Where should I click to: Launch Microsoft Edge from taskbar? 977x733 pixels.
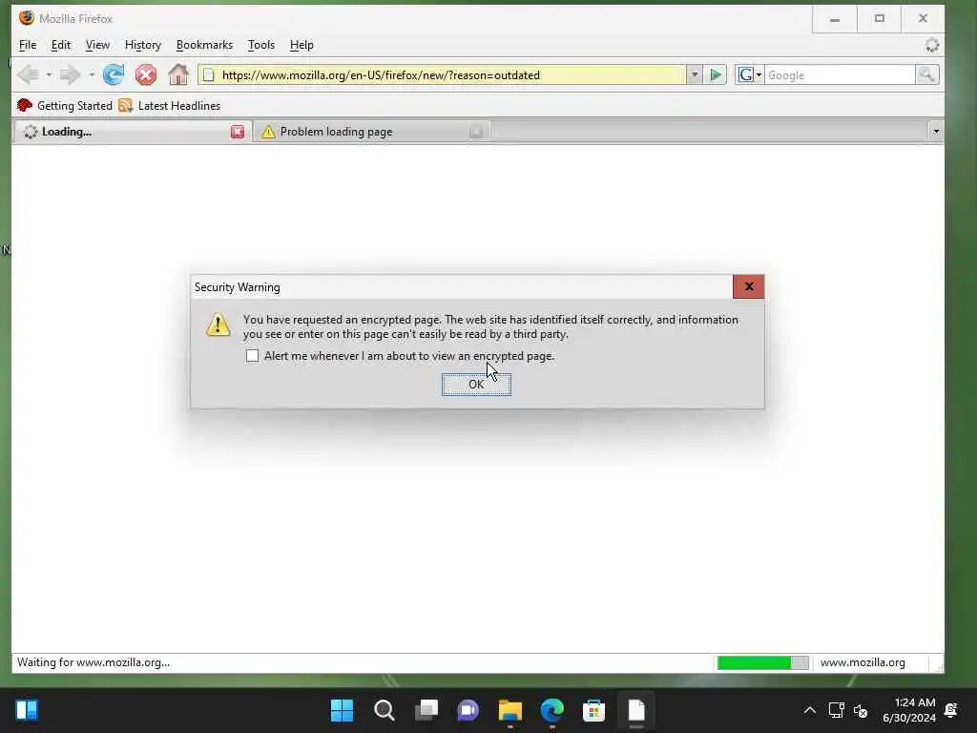552,710
